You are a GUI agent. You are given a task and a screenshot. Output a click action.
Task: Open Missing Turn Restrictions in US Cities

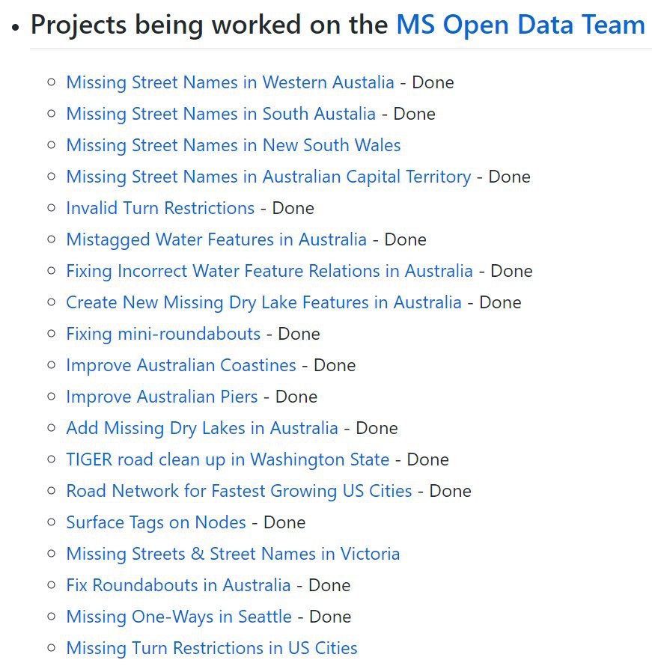click(x=212, y=648)
